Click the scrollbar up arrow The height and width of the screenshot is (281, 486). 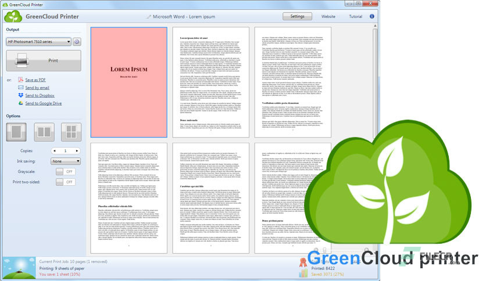click(375, 26)
